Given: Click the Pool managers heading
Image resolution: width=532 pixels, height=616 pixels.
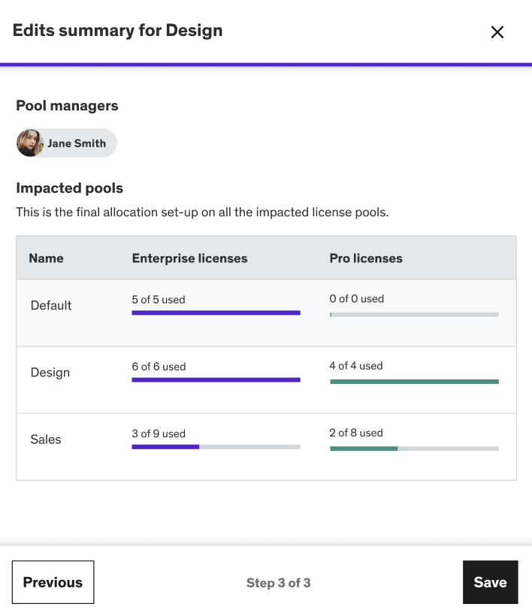Looking at the screenshot, I should pyautogui.click(x=67, y=106).
